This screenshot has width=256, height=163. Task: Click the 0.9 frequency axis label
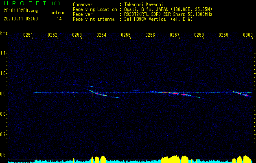(x=3, y=94)
